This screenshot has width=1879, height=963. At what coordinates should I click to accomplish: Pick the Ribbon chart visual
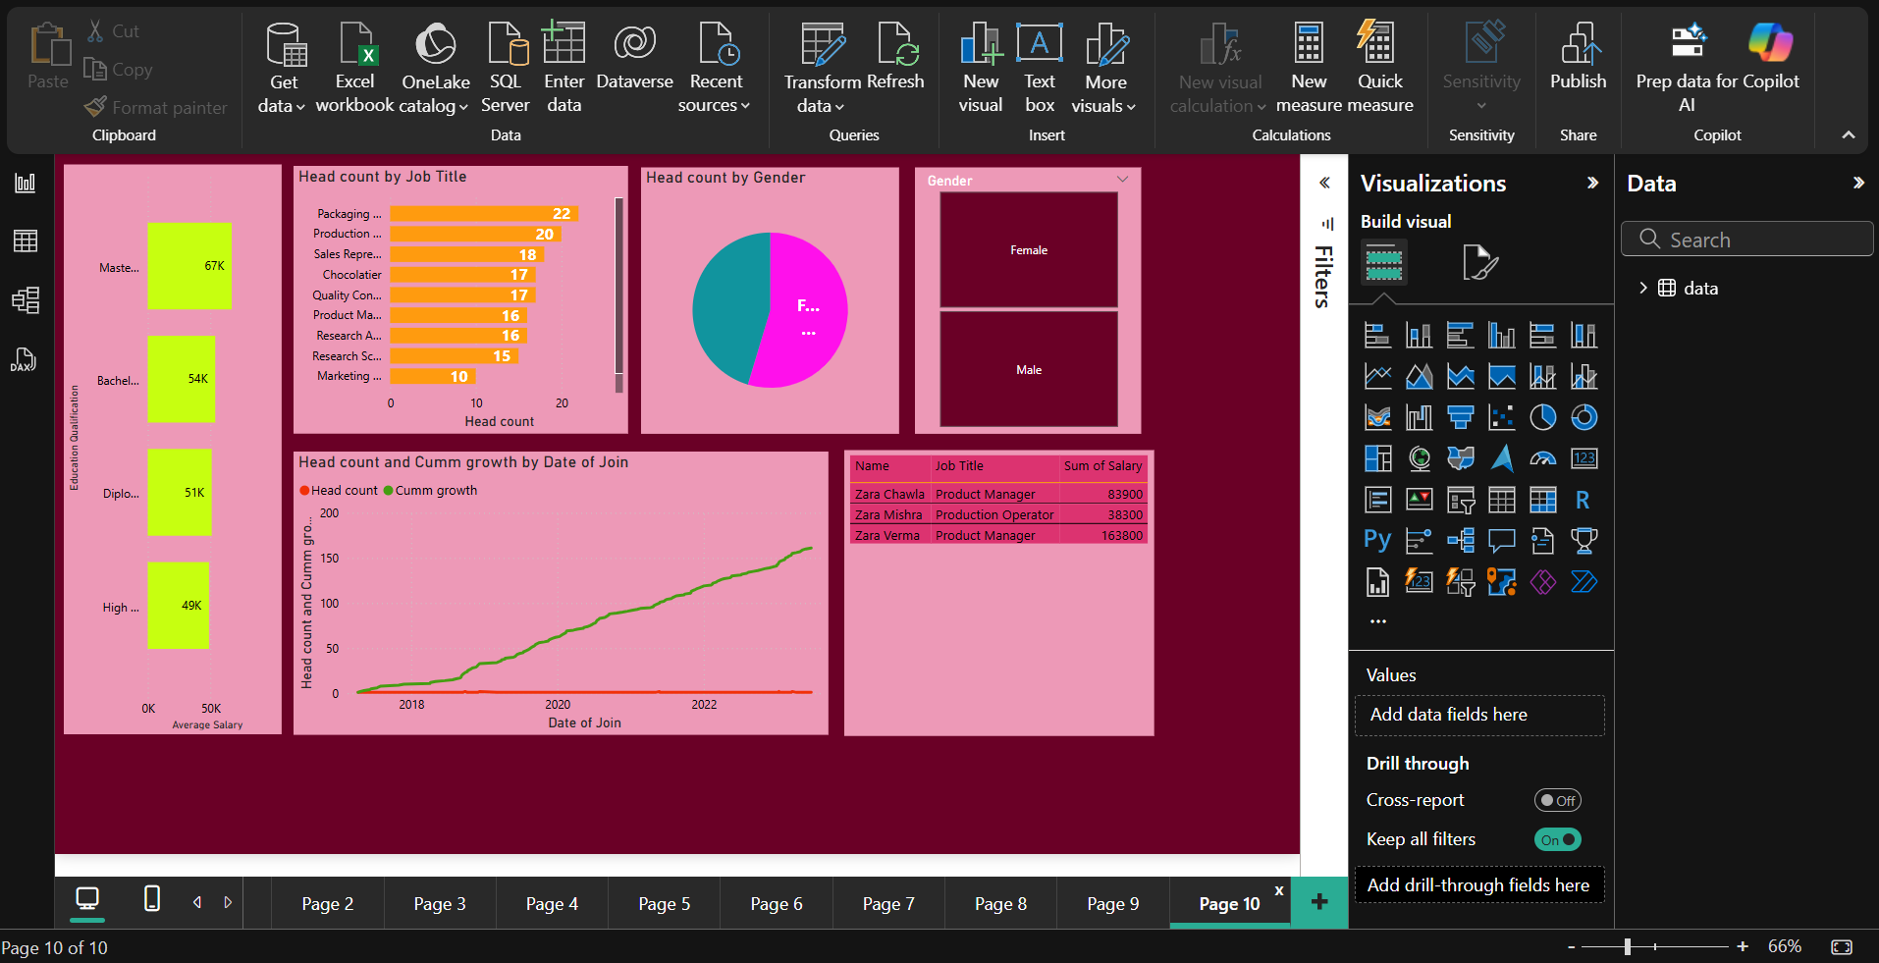(1377, 418)
